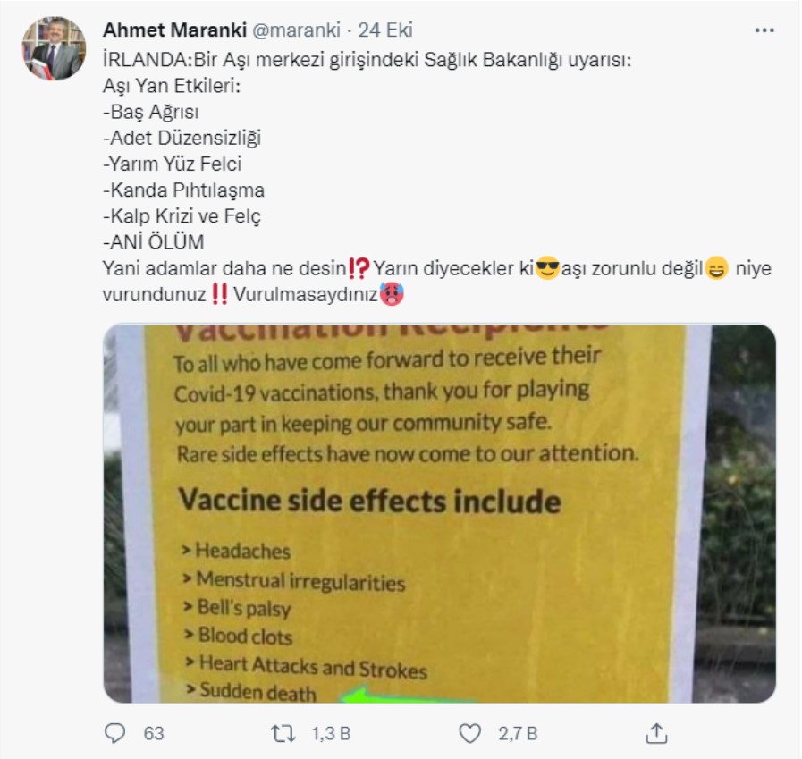Retweet this post using the arrows icon

click(283, 733)
